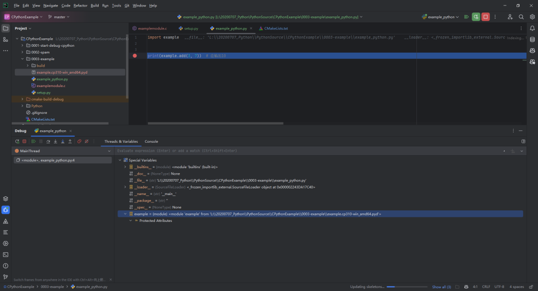Open the Problems exclamation icon
This screenshot has height=291, width=538.
pos(5,266)
